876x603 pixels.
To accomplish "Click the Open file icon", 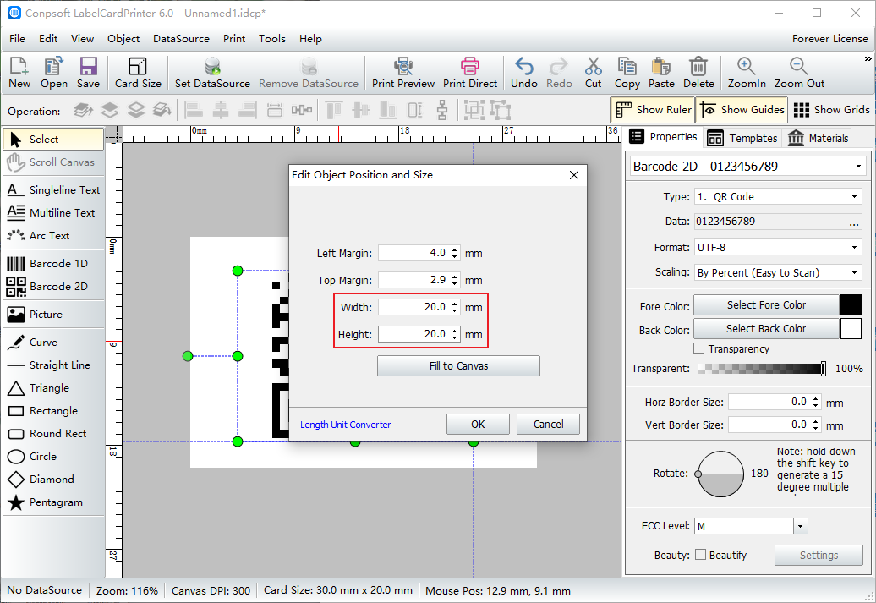I will pyautogui.click(x=53, y=66).
